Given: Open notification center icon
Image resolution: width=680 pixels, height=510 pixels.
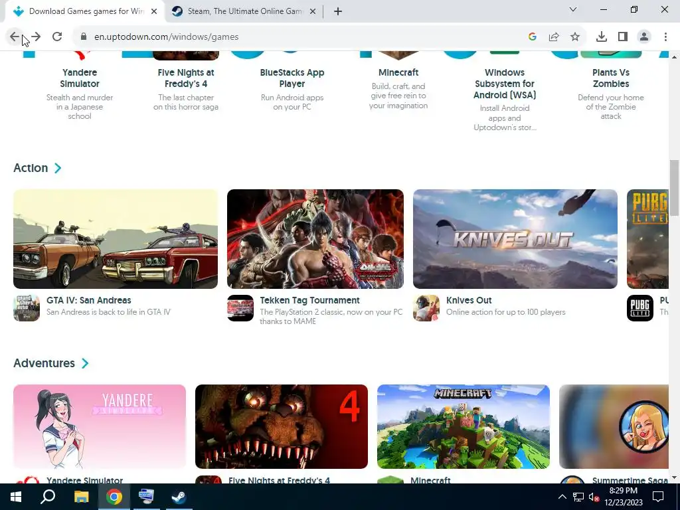Looking at the screenshot, I should click(x=658, y=497).
